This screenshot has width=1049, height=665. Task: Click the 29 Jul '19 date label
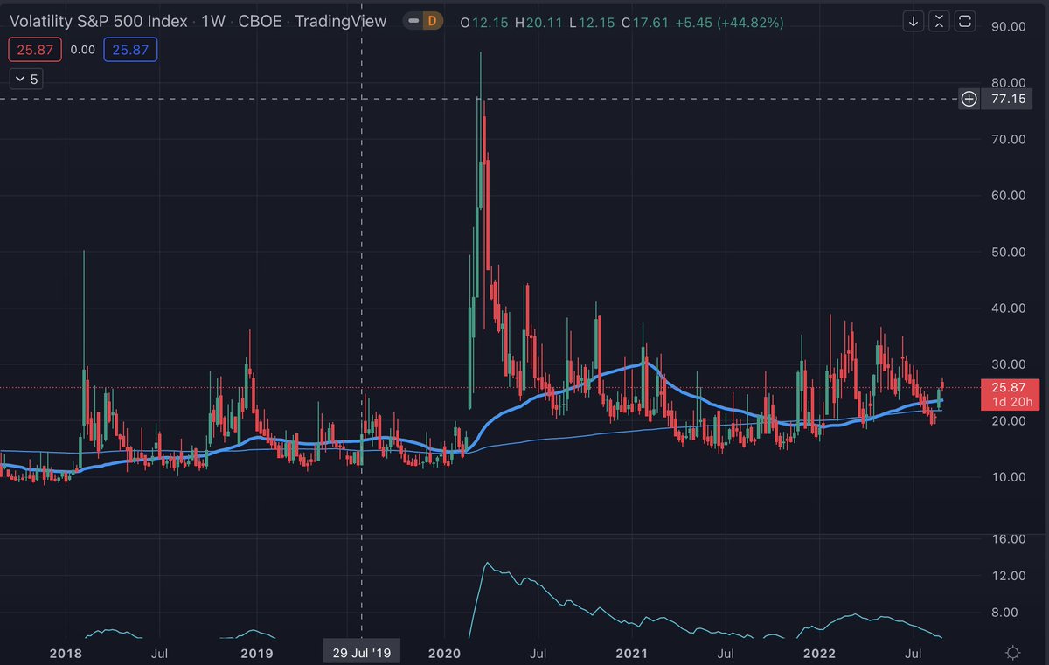click(x=361, y=652)
